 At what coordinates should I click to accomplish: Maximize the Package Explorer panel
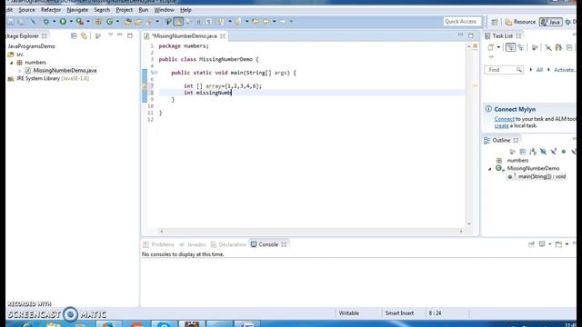[x=130, y=35]
